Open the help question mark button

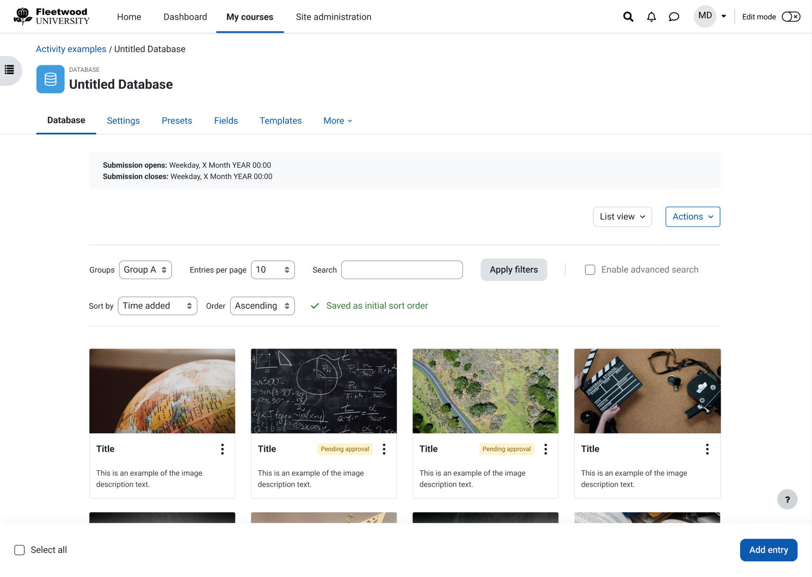click(787, 499)
